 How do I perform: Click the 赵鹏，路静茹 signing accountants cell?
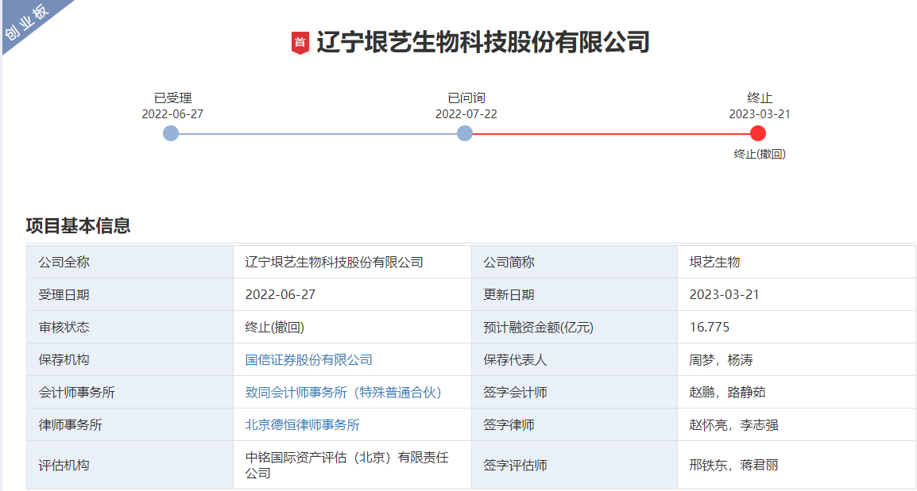[x=727, y=393]
